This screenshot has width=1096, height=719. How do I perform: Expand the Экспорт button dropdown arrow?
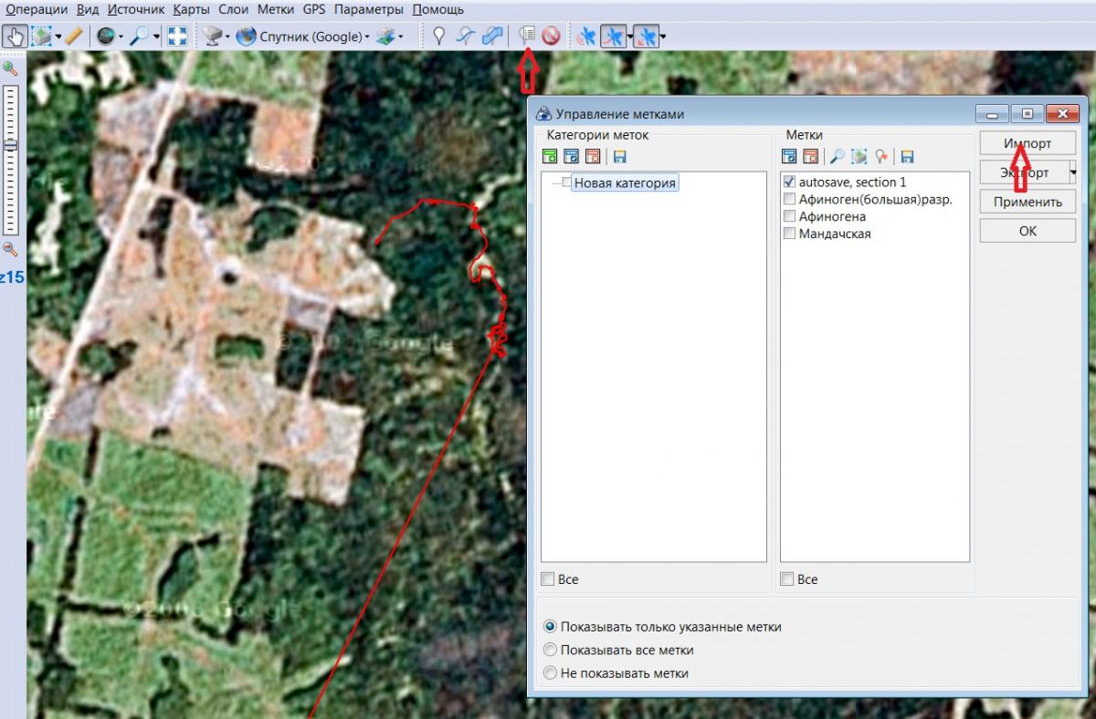click(1071, 172)
